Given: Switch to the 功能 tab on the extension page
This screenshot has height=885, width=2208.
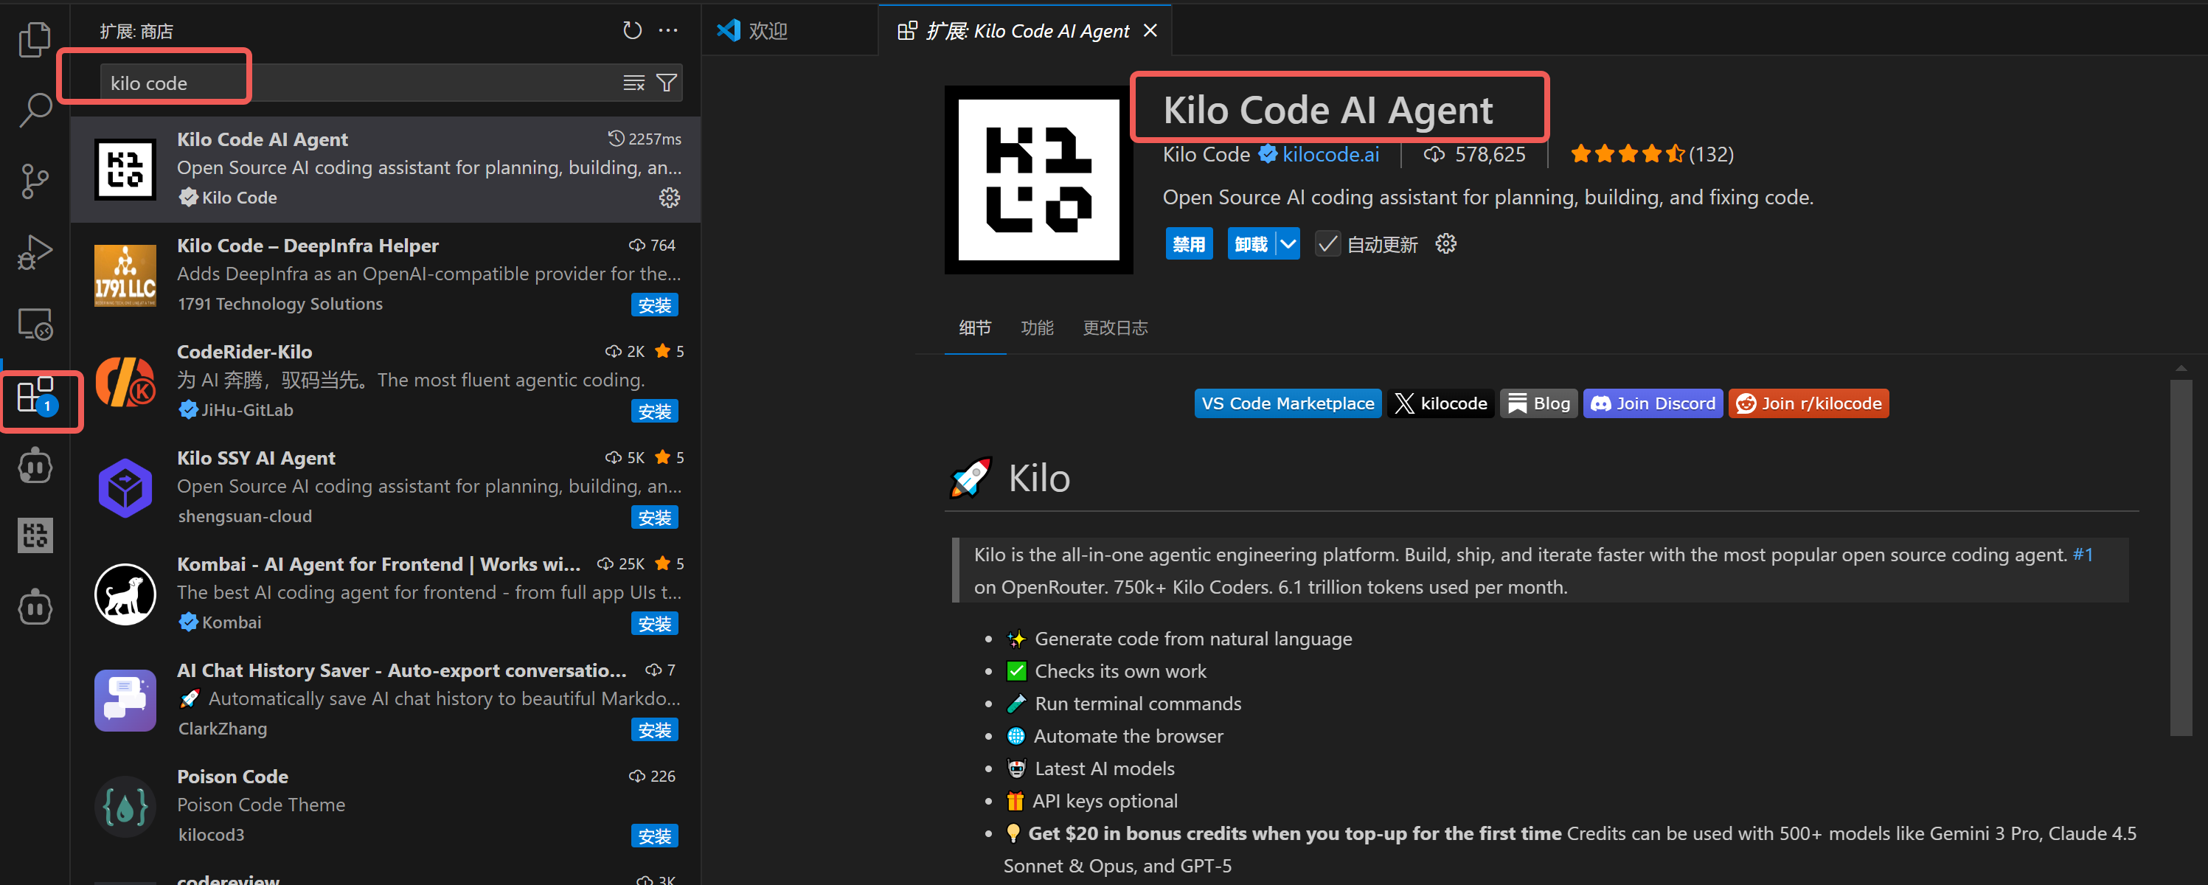Looking at the screenshot, I should (1036, 327).
